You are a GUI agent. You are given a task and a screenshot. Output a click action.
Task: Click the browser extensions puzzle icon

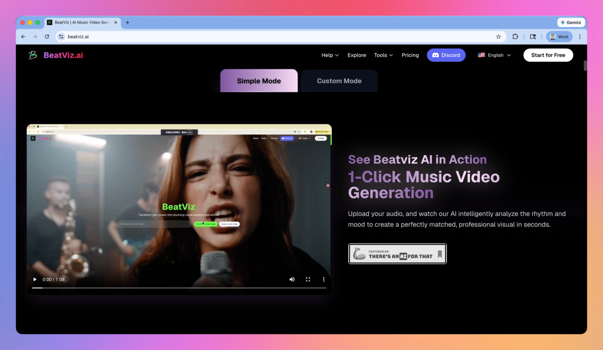(515, 36)
